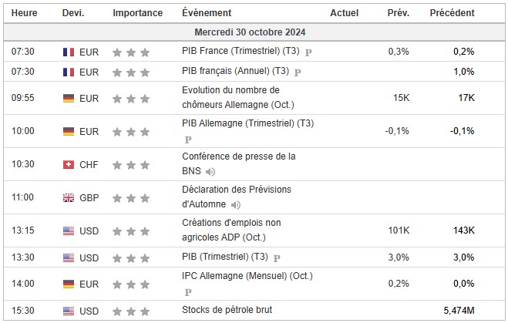The image size is (508, 323).
Task: Click the US flag in ADP row
Action: pyautogui.click(x=67, y=230)
